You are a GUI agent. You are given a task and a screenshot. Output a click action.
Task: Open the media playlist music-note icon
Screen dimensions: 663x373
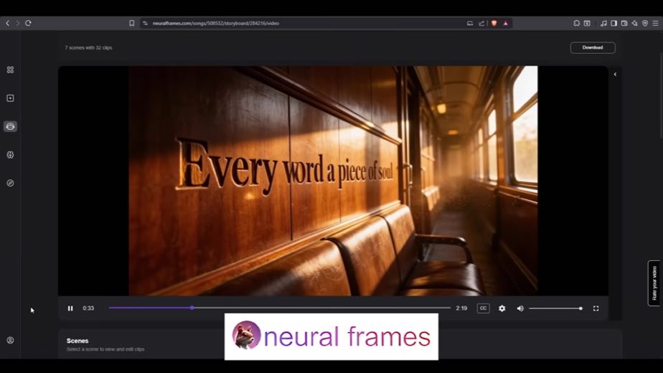(603, 23)
